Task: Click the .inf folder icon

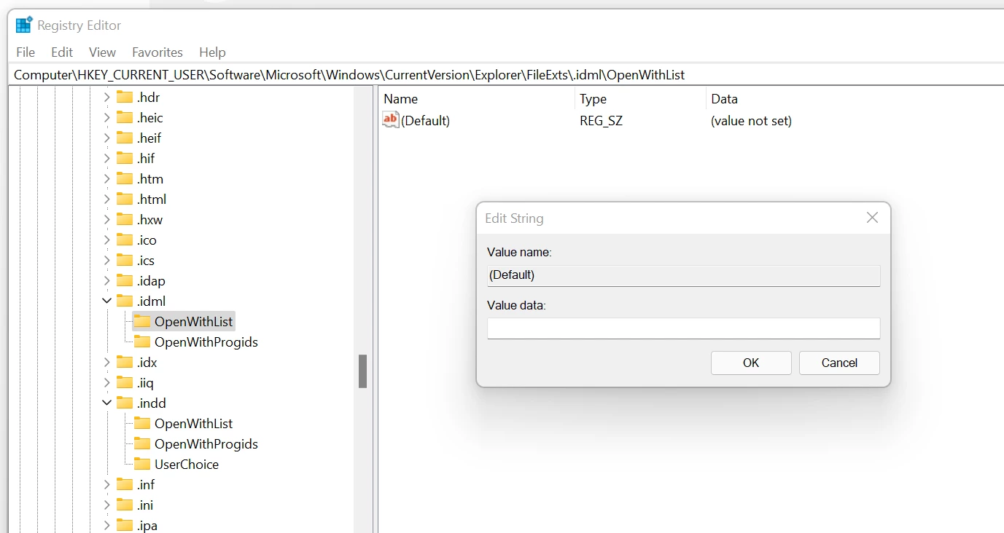Action: [125, 485]
